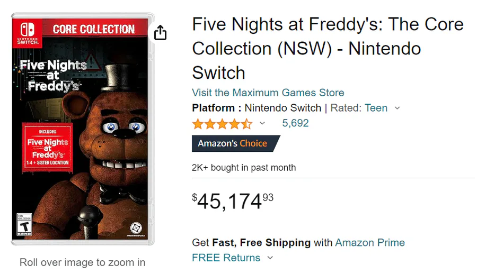Click the share icon beside product image
The image size is (477, 274).
pos(160,33)
